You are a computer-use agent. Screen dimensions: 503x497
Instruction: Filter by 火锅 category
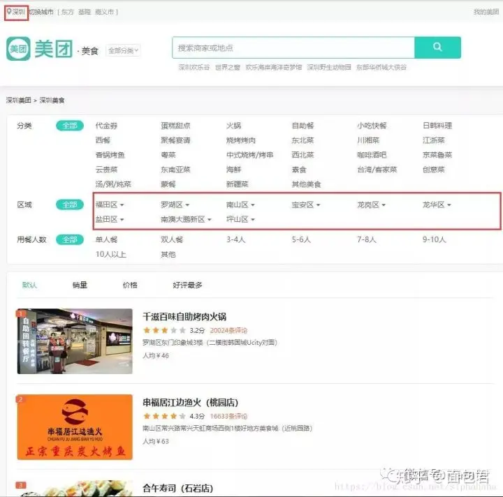tap(233, 126)
